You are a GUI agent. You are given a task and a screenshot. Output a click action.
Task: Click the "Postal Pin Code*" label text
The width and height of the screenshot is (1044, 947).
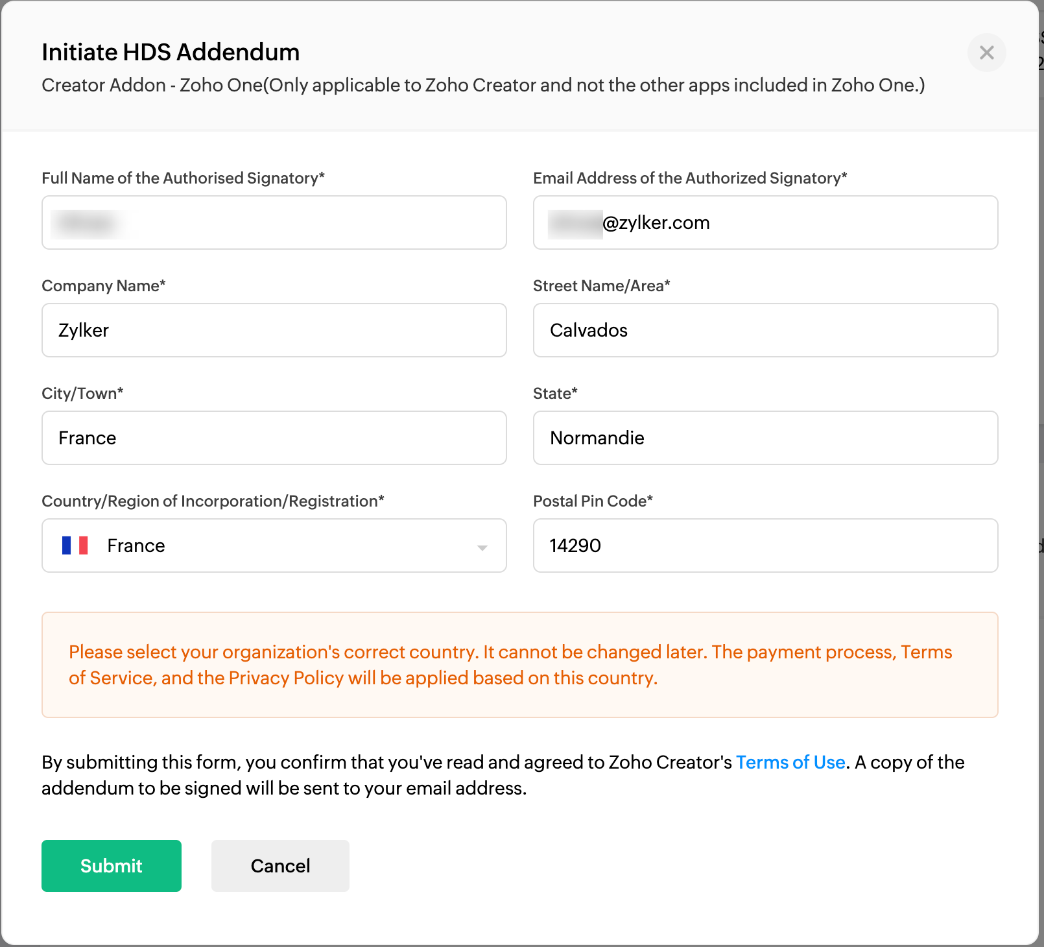pos(593,501)
